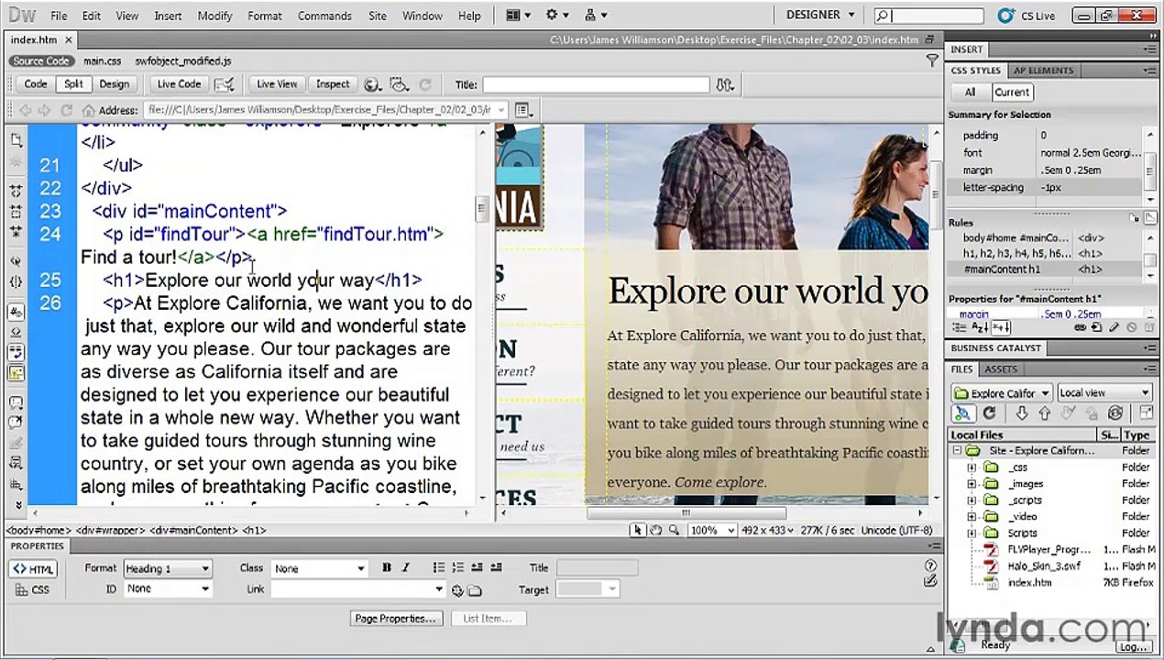Screen dimensions: 1164x660
Task: Toggle Code view
Action: [36, 84]
